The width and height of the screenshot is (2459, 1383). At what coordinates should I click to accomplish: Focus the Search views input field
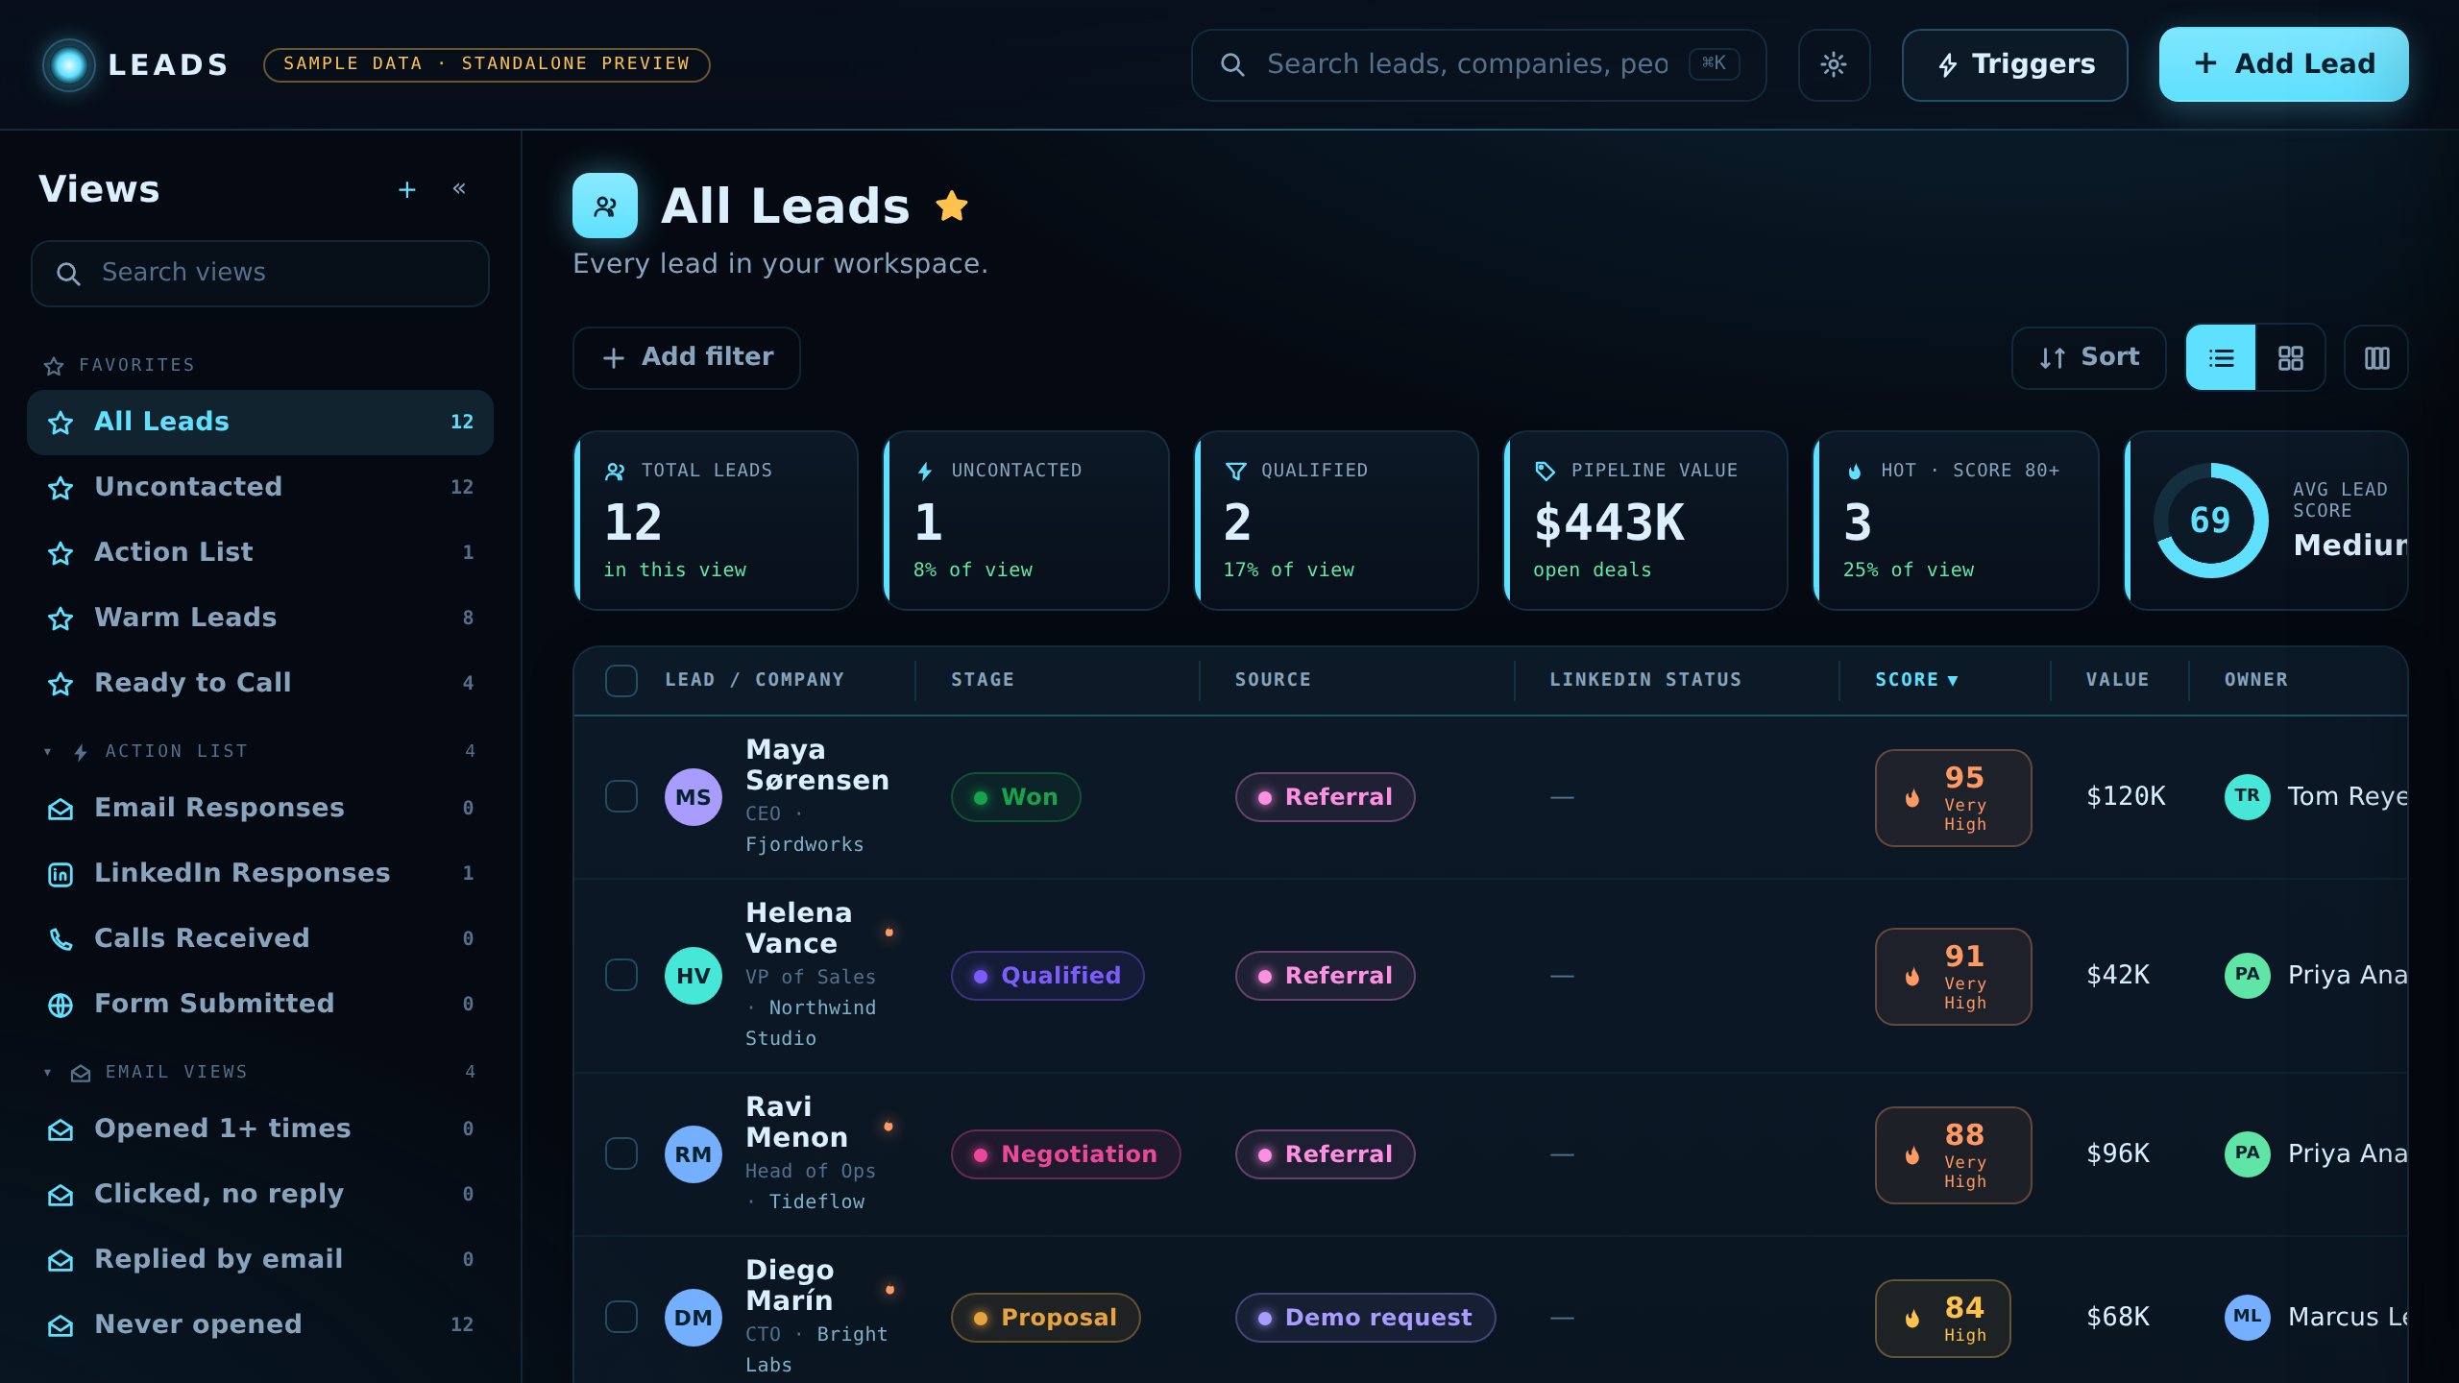[260, 274]
